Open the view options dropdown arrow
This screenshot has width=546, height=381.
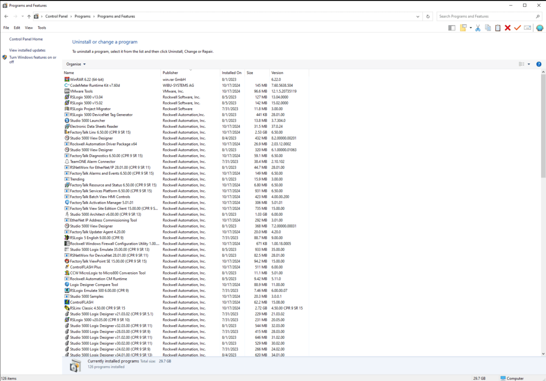coord(529,64)
